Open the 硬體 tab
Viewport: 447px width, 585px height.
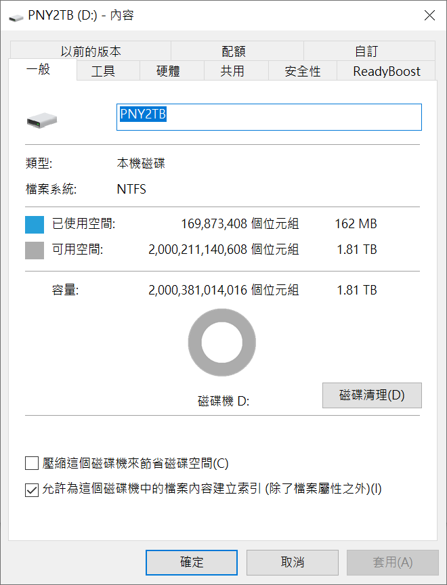168,71
